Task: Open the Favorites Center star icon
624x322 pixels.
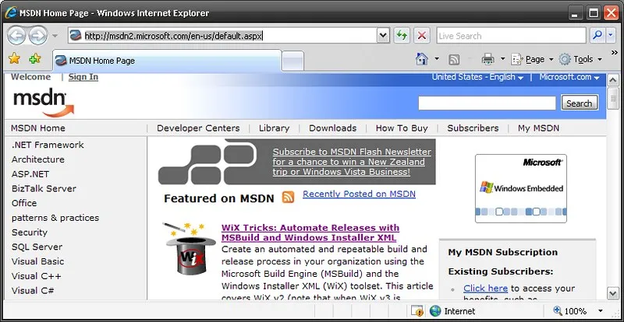Action: [x=14, y=59]
